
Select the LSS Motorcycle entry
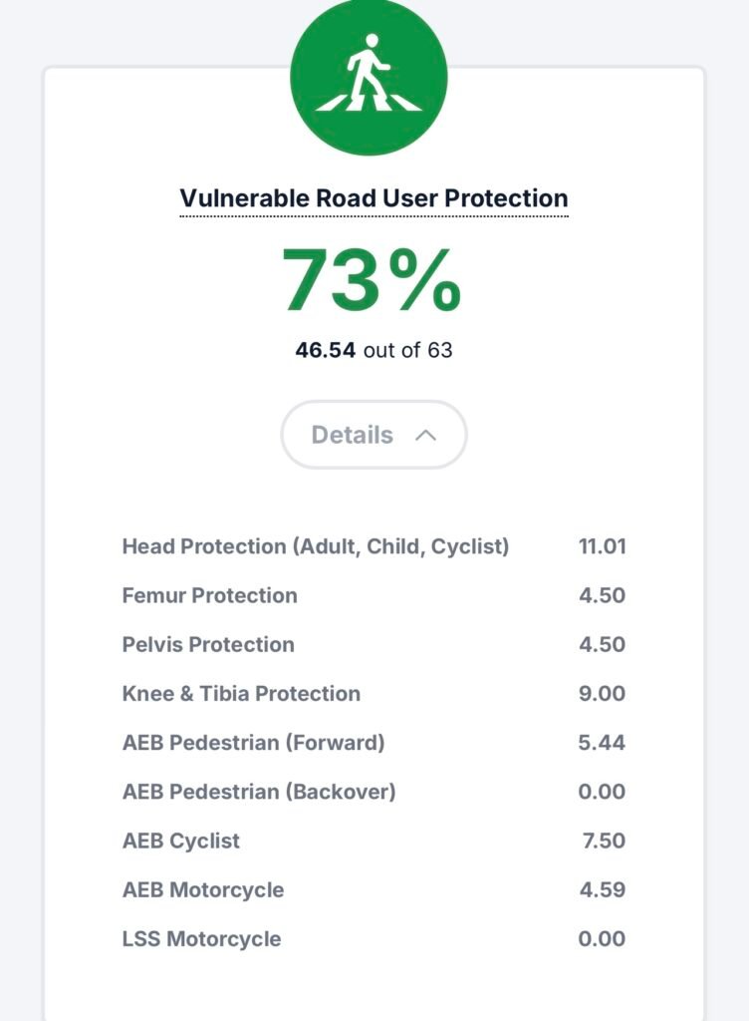[x=201, y=938]
